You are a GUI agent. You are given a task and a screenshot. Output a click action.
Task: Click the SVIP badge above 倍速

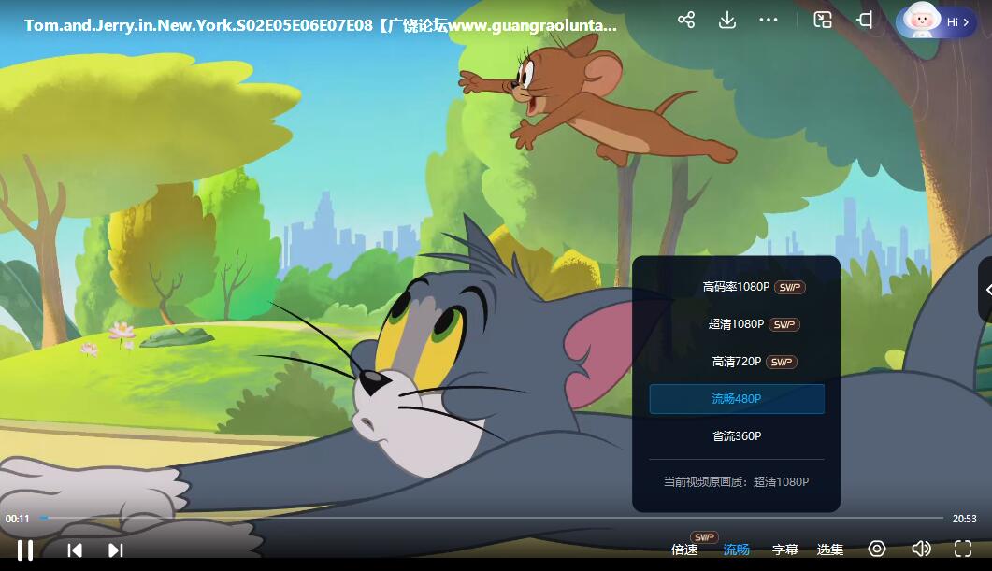click(704, 536)
